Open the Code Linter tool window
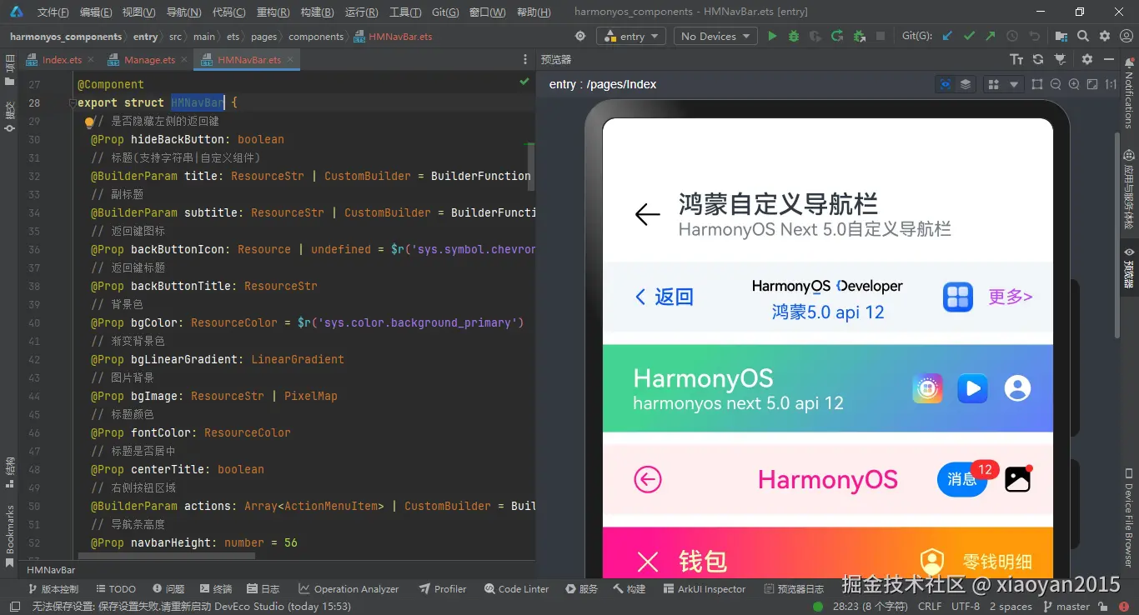 (516, 589)
